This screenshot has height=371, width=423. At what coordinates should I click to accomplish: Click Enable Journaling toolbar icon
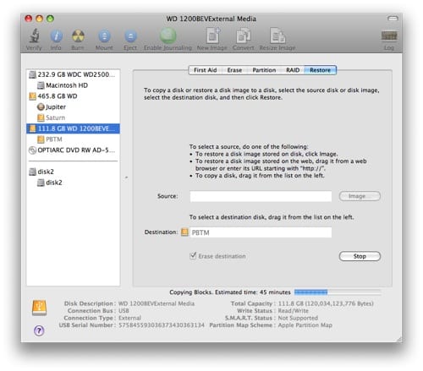168,35
